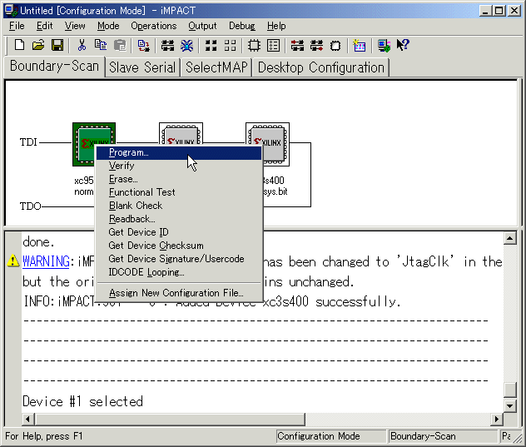Open the File menu
This screenshot has height=447, width=526.
[x=17, y=26]
